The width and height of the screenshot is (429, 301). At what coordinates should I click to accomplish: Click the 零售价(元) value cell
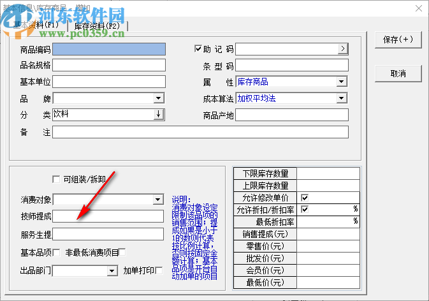coord(328,246)
